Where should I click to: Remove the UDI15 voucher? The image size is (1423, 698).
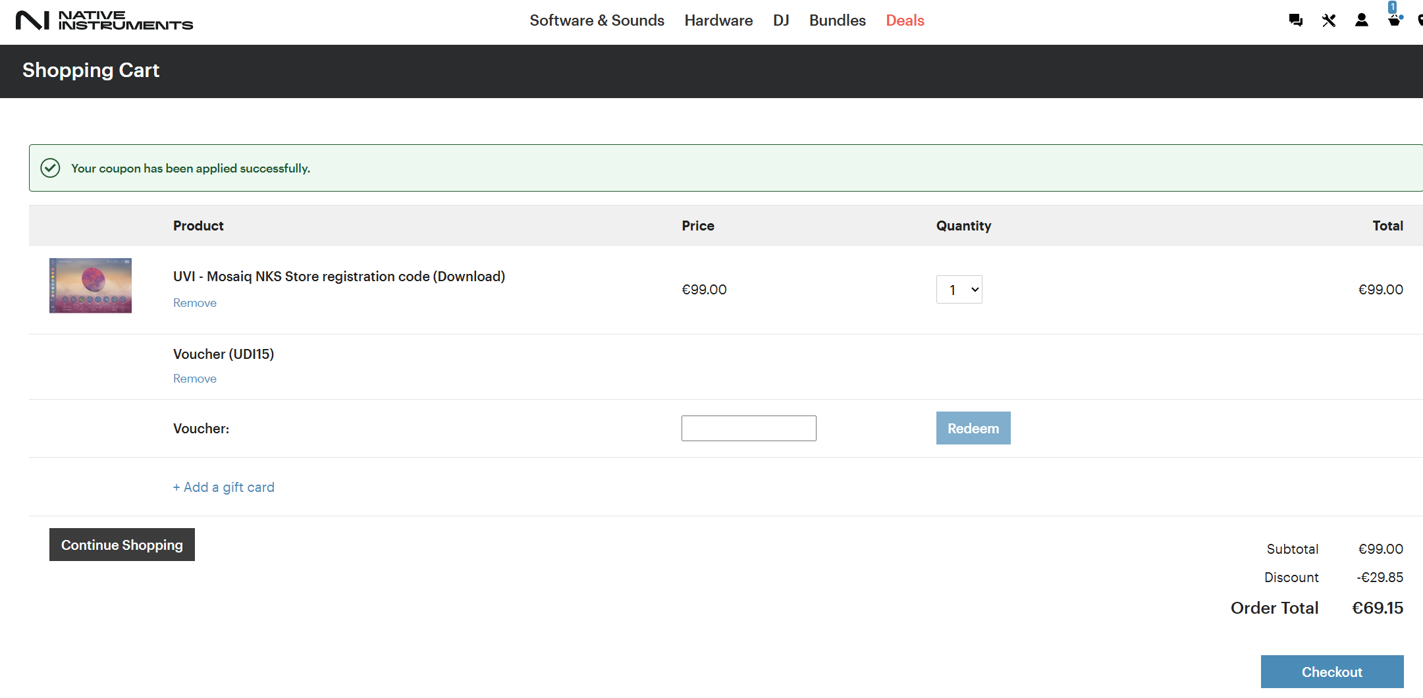195,379
